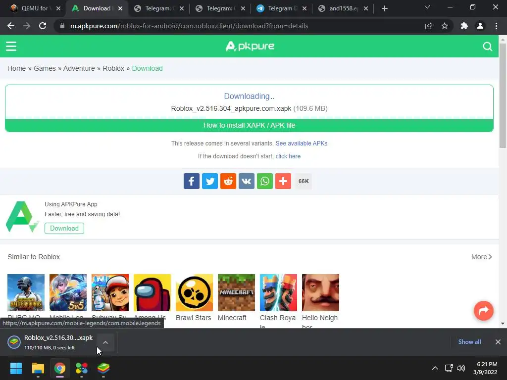Click the page vertical scrollbar
This screenshot has height=380, width=507.
503,95
